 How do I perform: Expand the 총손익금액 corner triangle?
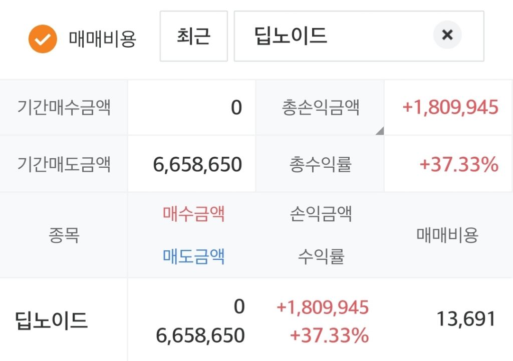pyautogui.click(x=380, y=131)
